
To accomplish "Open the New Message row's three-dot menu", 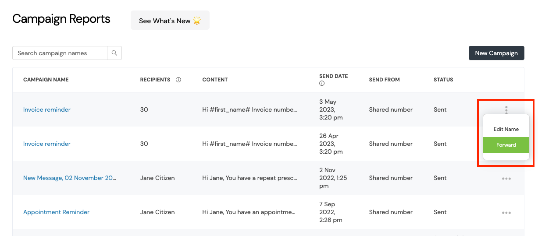I will [x=506, y=178].
